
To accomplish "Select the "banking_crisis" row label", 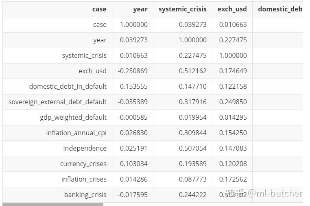I will pos(85,195).
